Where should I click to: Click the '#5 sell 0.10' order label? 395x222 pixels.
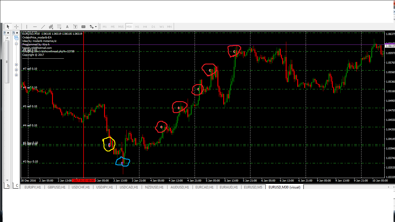click(x=30, y=106)
